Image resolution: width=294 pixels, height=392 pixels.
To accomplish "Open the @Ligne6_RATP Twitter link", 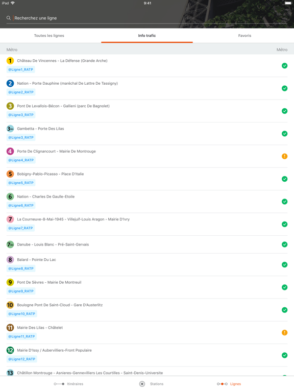I will (21, 206).
